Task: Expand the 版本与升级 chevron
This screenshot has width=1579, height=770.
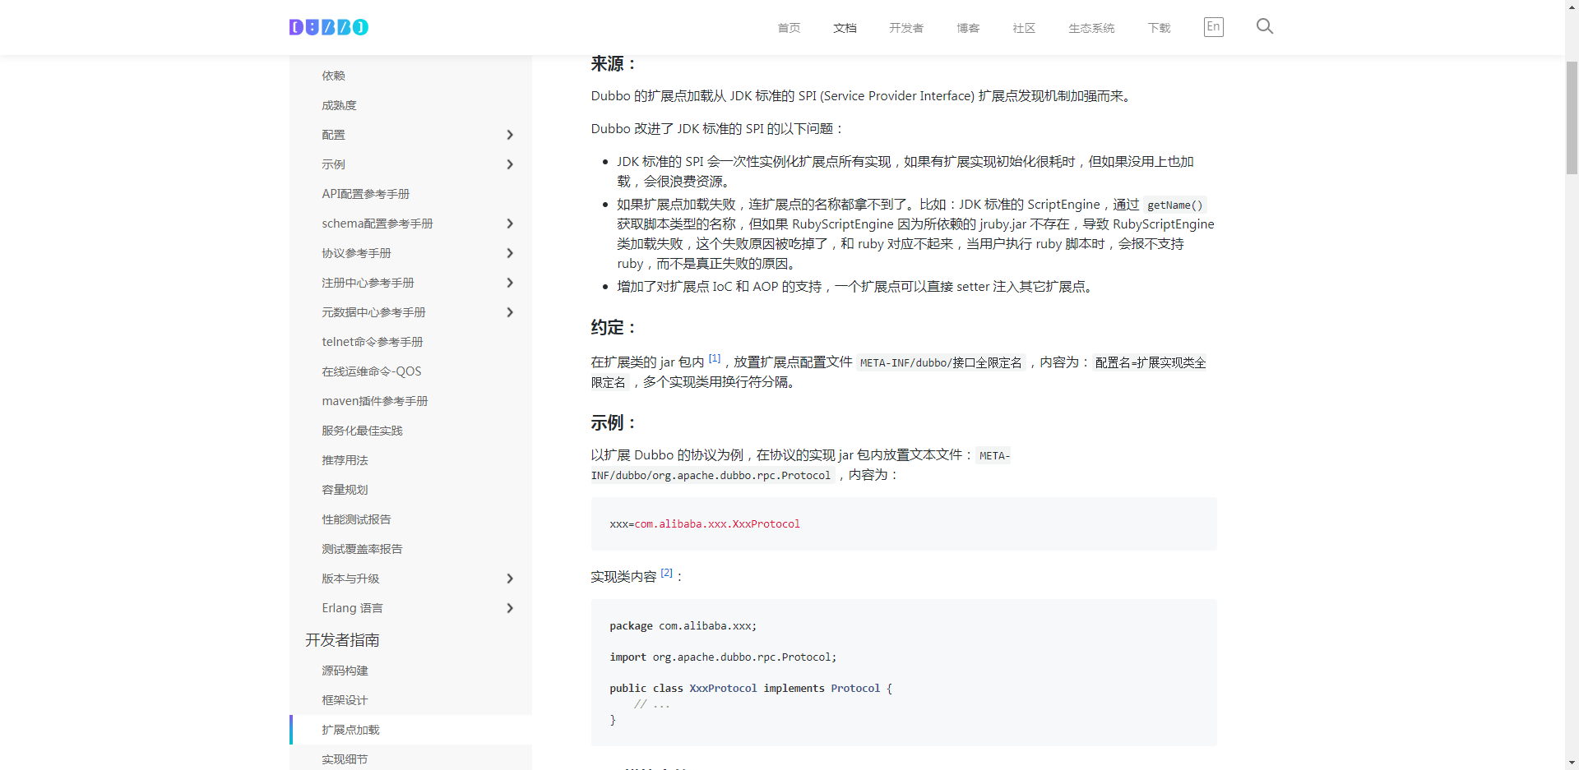Action: tap(510, 579)
